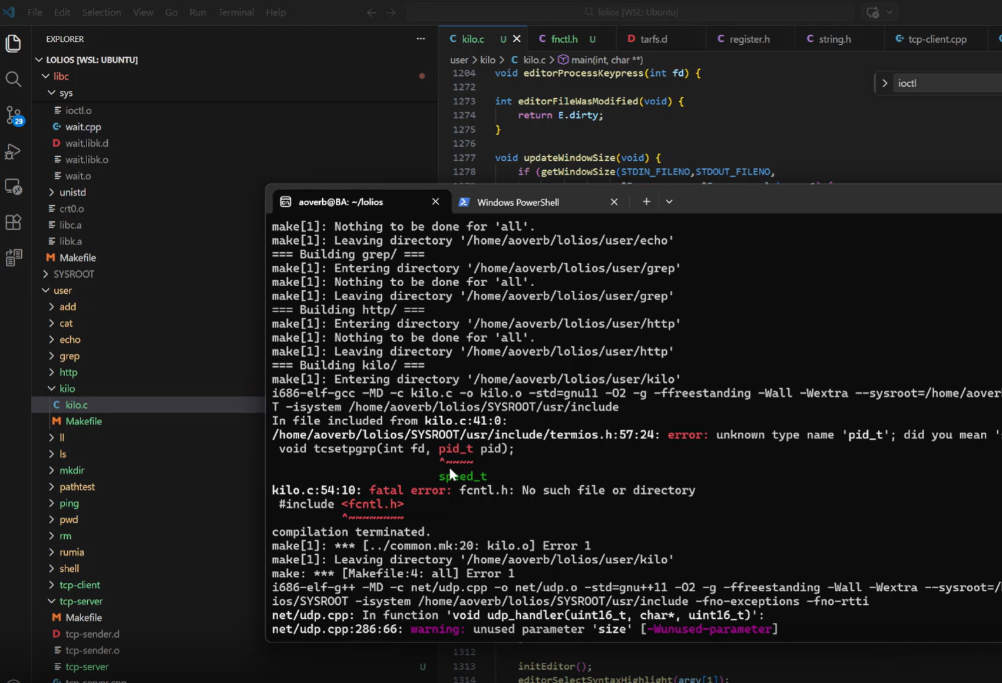This screenshot has width=1002, height=683.
Task: Go back using the navigation arrow
Action: [x=371, y=12]
